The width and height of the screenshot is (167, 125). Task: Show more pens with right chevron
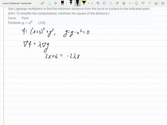88,3
